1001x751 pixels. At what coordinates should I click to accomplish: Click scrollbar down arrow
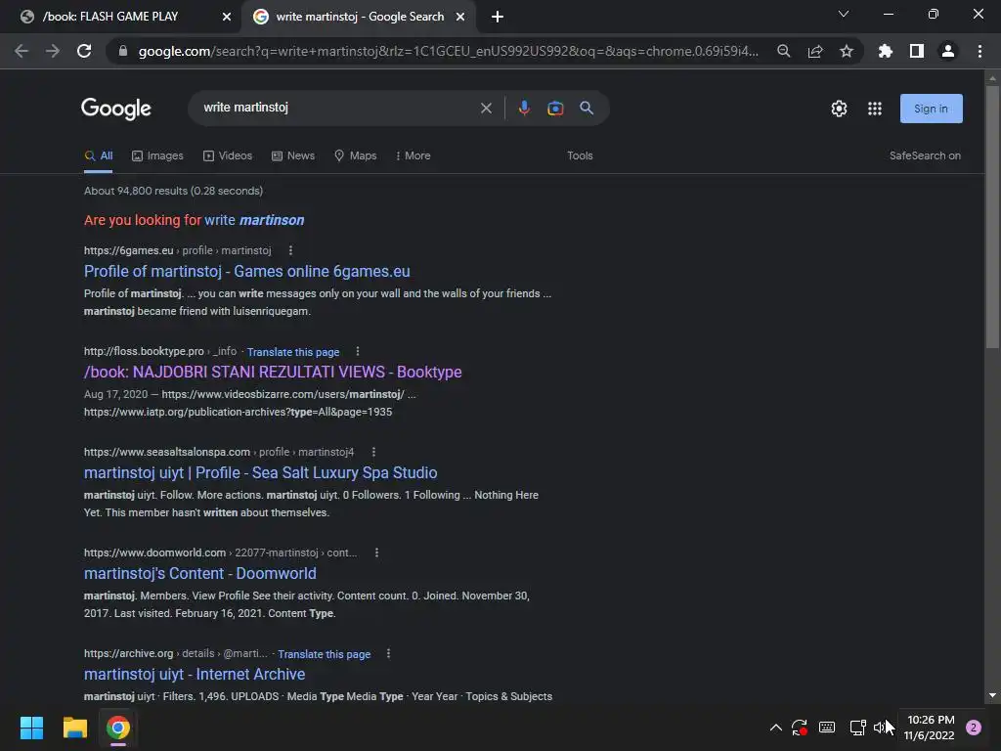pyautogui.click(x=992, y=695)
